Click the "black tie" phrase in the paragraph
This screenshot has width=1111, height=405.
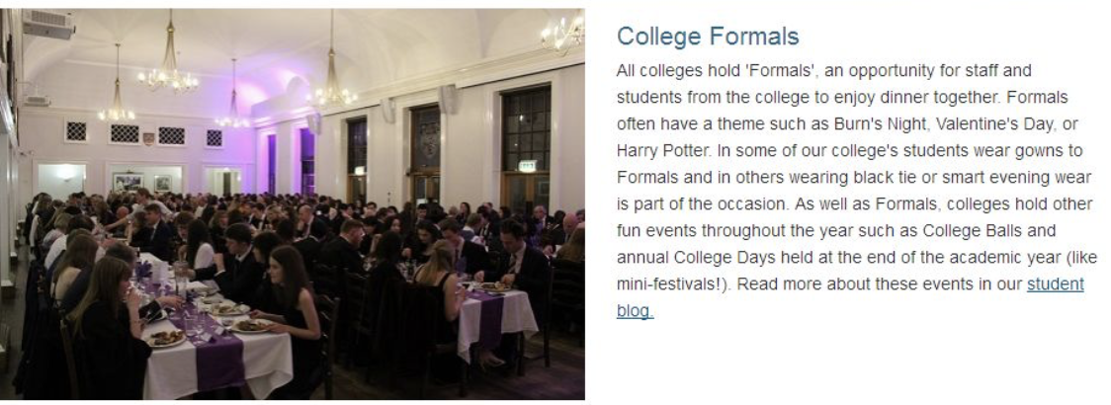click(887, 177)
